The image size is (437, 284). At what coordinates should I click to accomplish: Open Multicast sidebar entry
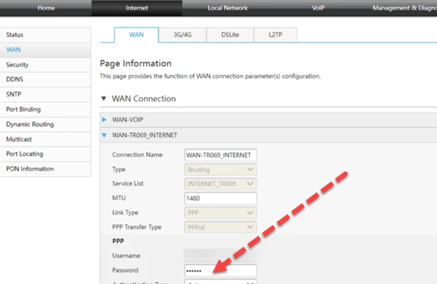pyautogui.click(x=45, y=139)
